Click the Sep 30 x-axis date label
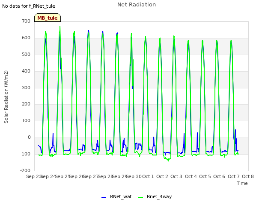The width and height of the screenshot is (274, 205). coord(134,176)
